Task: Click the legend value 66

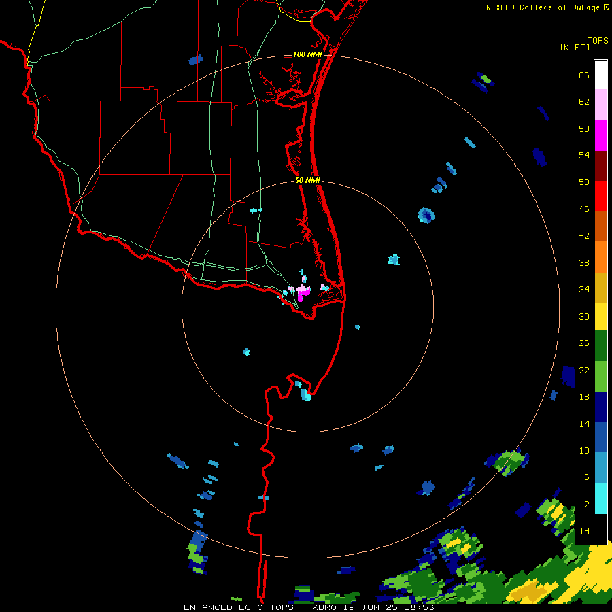Action: coord(584,75)
